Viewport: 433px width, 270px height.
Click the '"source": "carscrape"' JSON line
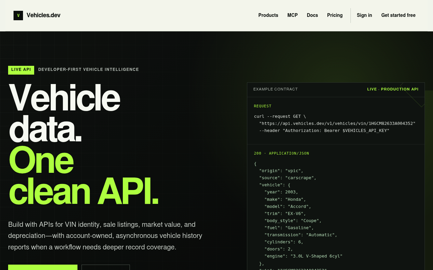288,178
